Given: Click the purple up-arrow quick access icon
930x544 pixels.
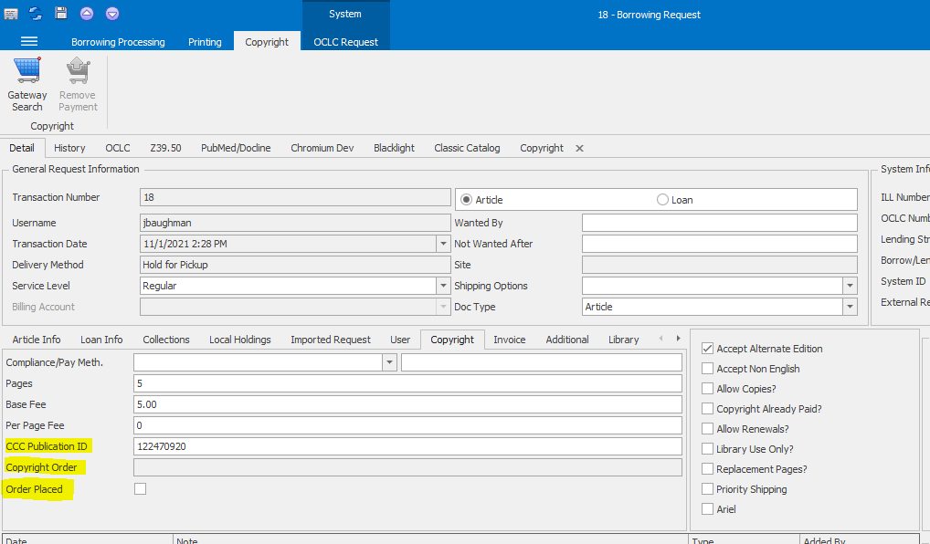Looking at the screenshot, I should (87, 13).
